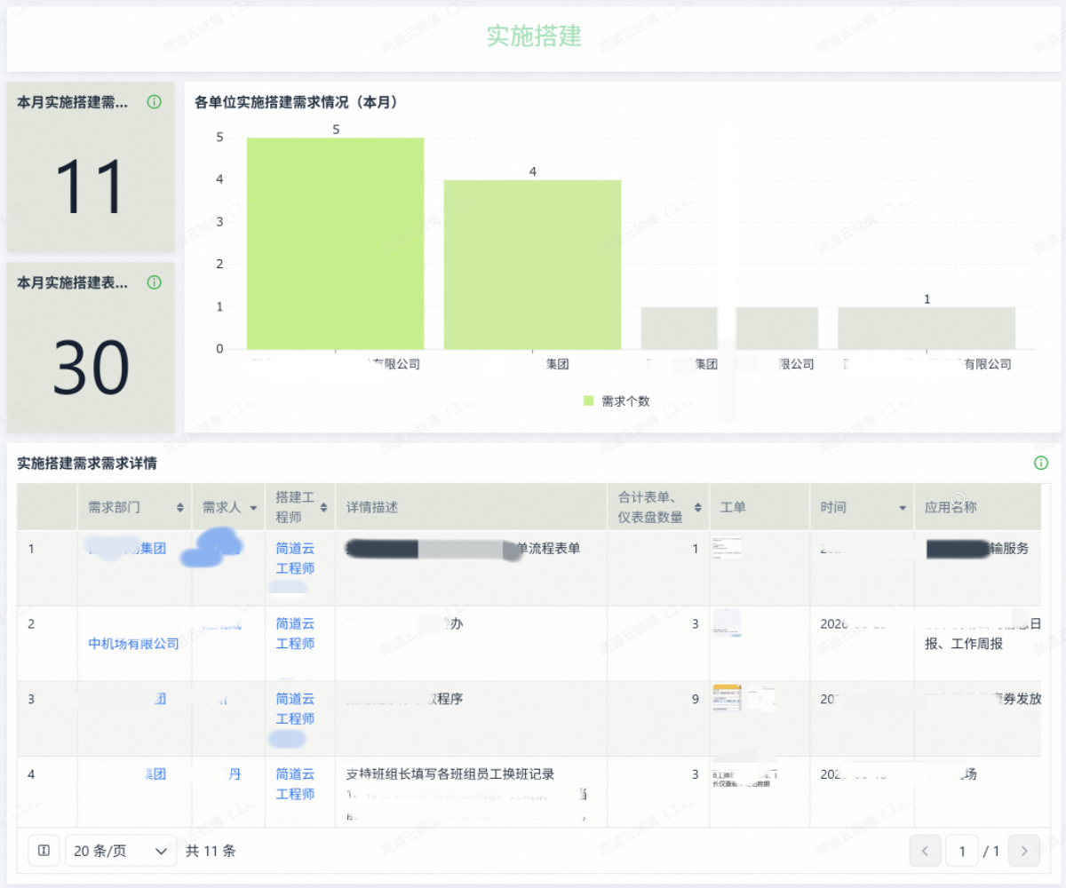Select the rightmost bar labeled 1
Screen dimensions: 1066x888
pos(927,328)
